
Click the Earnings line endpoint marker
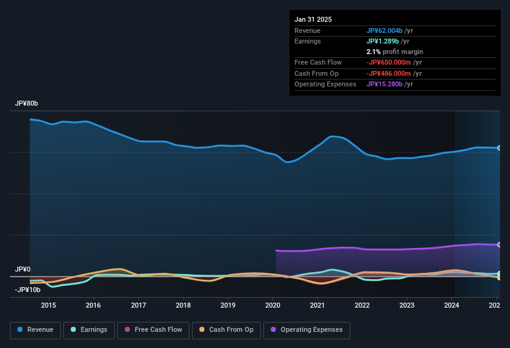(499, 273)
